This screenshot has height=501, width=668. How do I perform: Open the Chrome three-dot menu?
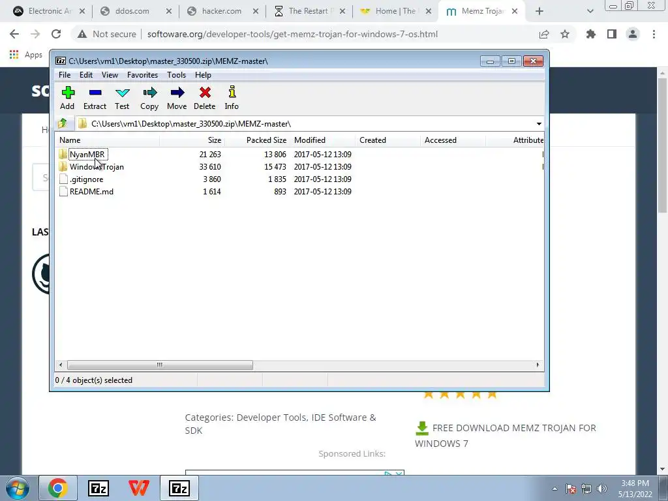[x=654, y=34]
